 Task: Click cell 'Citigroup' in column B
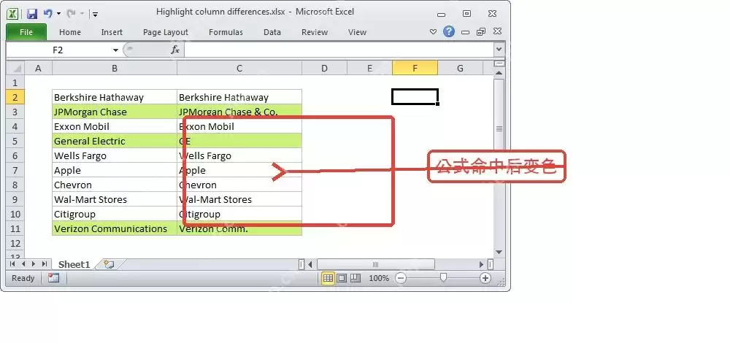(x=115, y=214)
